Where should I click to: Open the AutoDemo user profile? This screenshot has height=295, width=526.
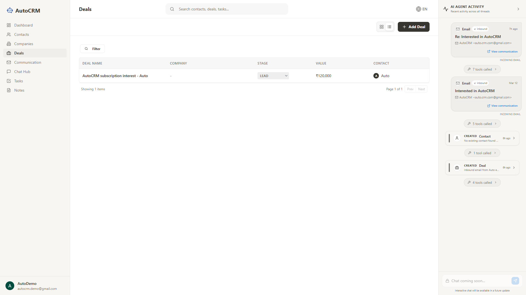[x=35, y=286]
